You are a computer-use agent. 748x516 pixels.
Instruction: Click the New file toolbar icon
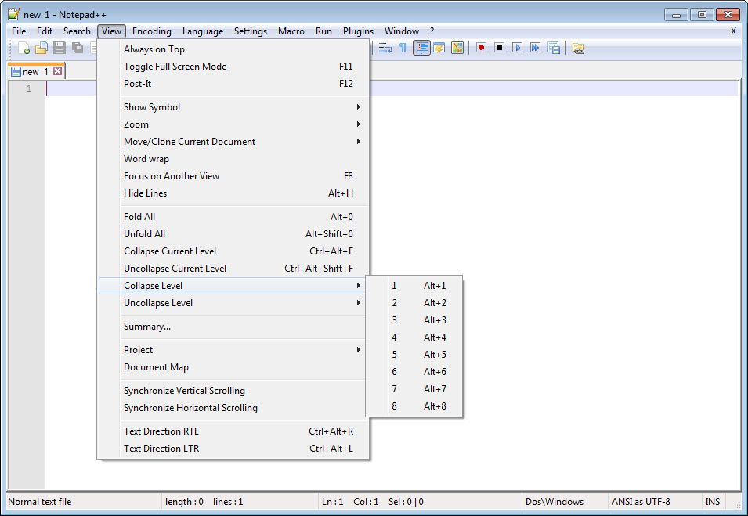(x=23, y=48)
